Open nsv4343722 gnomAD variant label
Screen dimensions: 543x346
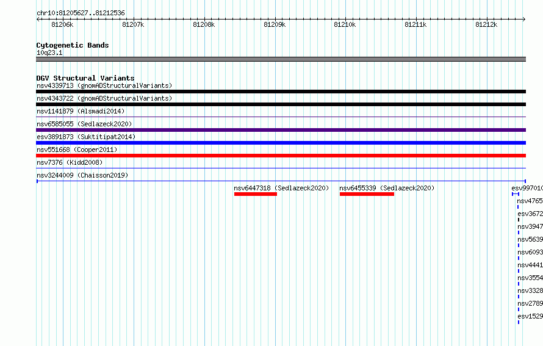[x=104, y=98]
